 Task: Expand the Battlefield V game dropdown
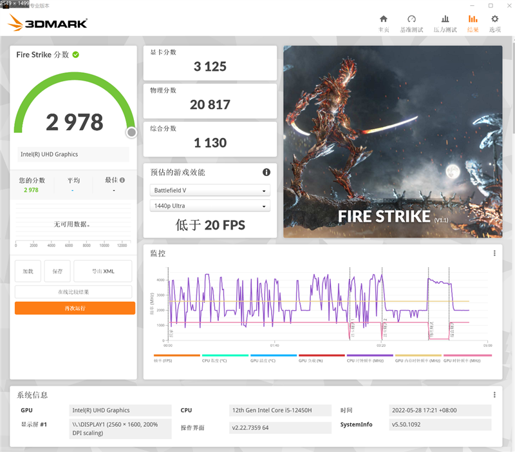(210, 191)
